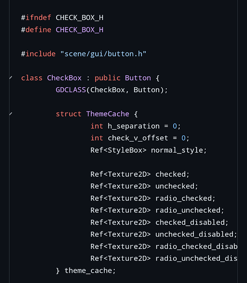The image size is (247, 283).
Task: Click the ThemeCache struct name
Action: coord(108,114)
